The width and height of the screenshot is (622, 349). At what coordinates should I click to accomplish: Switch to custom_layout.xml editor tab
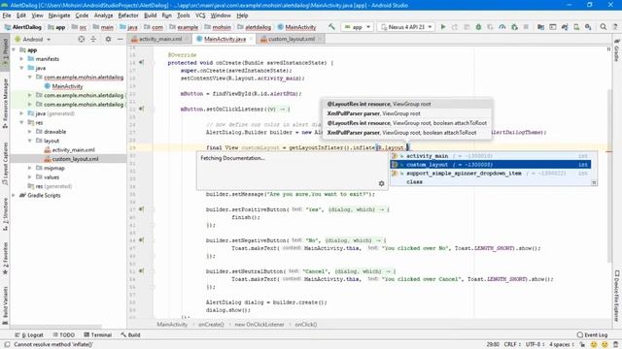click(292, 39)
